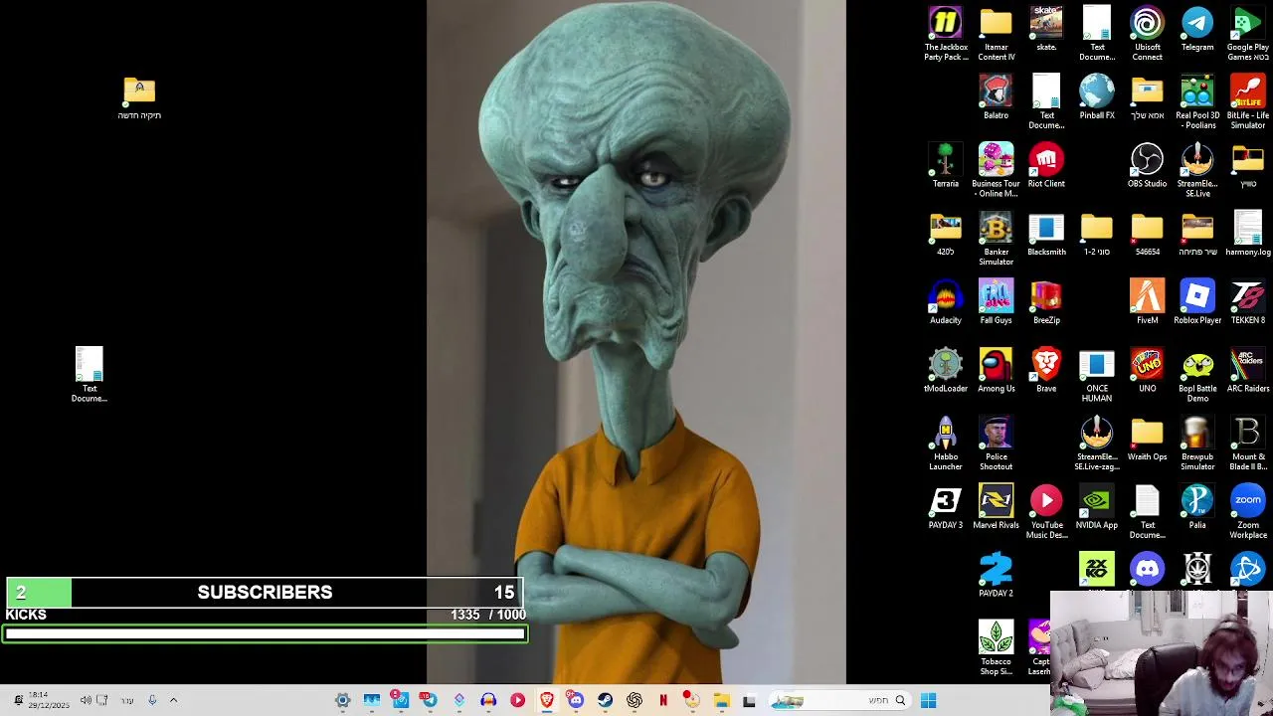This screenshot has width=1273, height=716.
Task: Open File Explorer on the taskbar
Action: click(x=721, y=700)
